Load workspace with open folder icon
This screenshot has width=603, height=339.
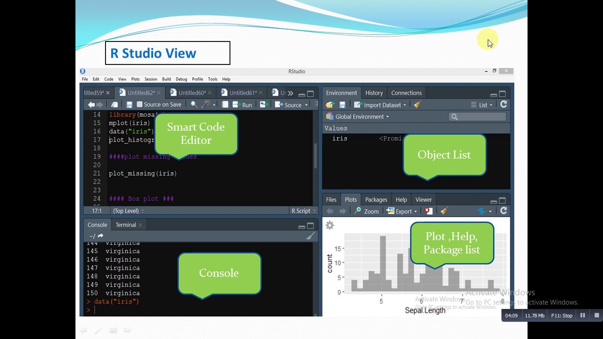tap(330, 105)
